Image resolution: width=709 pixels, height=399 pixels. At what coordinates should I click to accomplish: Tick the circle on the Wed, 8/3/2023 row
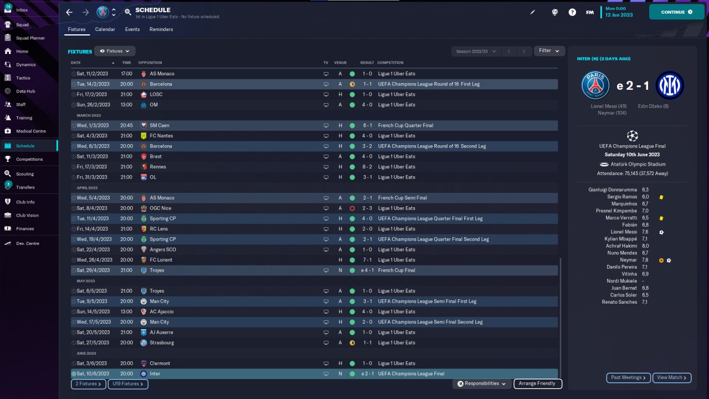pos(74,146)
